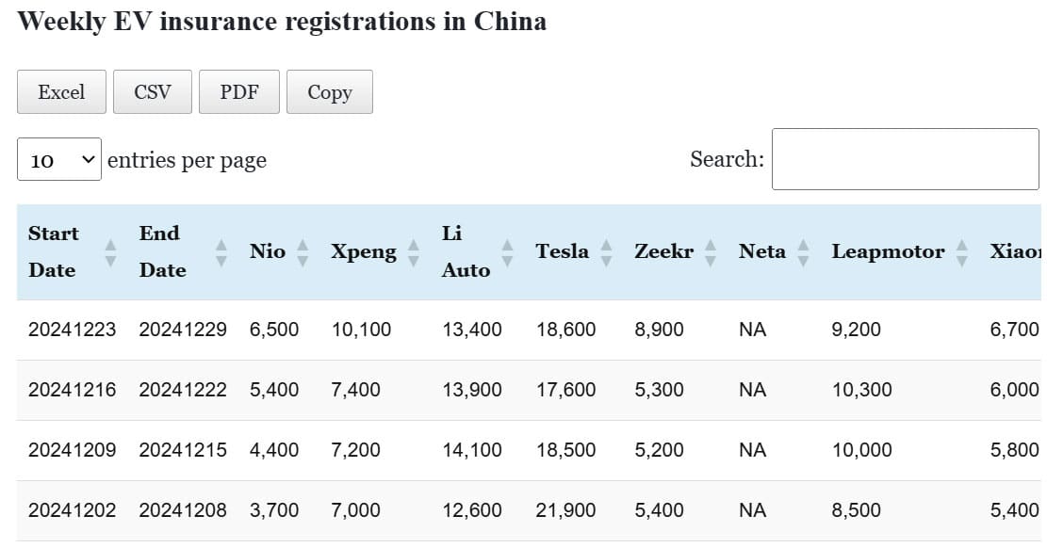The image size is (1047, 548).
Task: Download the table as CSV
Action: coord(153,92)
